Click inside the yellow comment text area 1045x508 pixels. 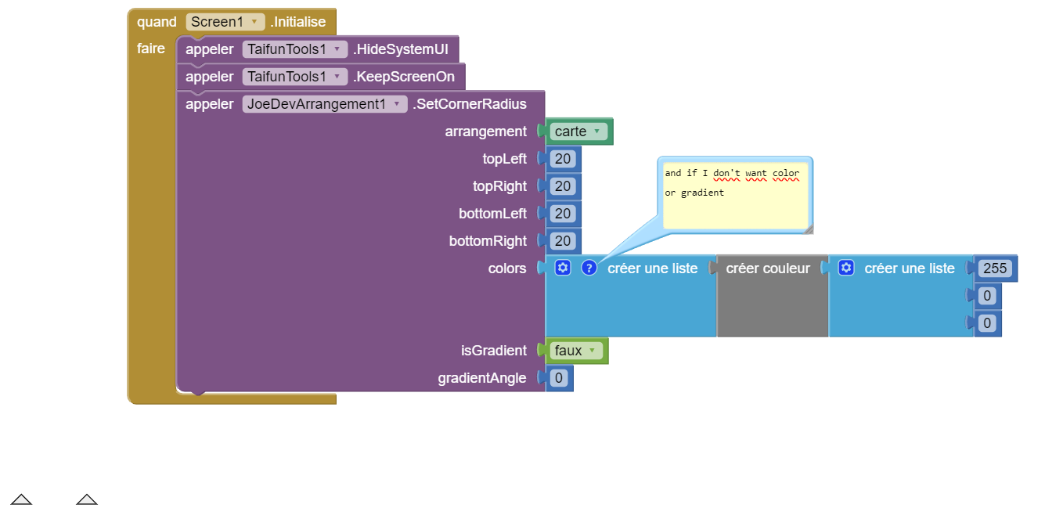pos(735,196)
